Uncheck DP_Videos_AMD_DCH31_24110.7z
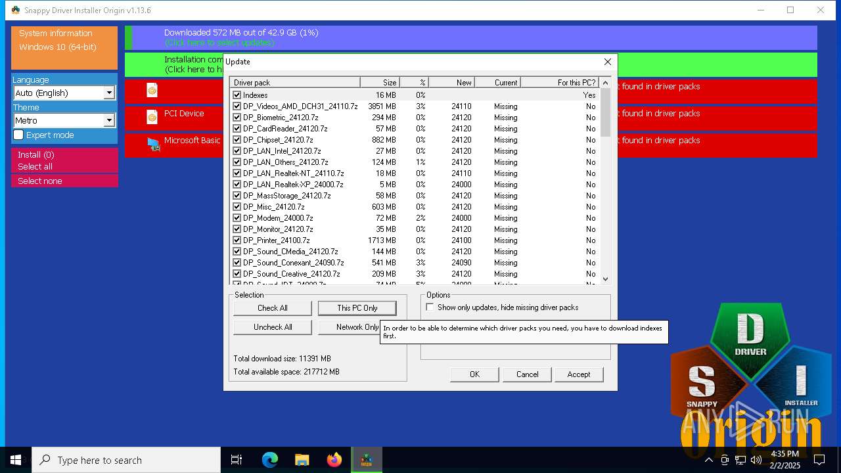The height and width of the screenshot is (473, 841). point(237,106)
